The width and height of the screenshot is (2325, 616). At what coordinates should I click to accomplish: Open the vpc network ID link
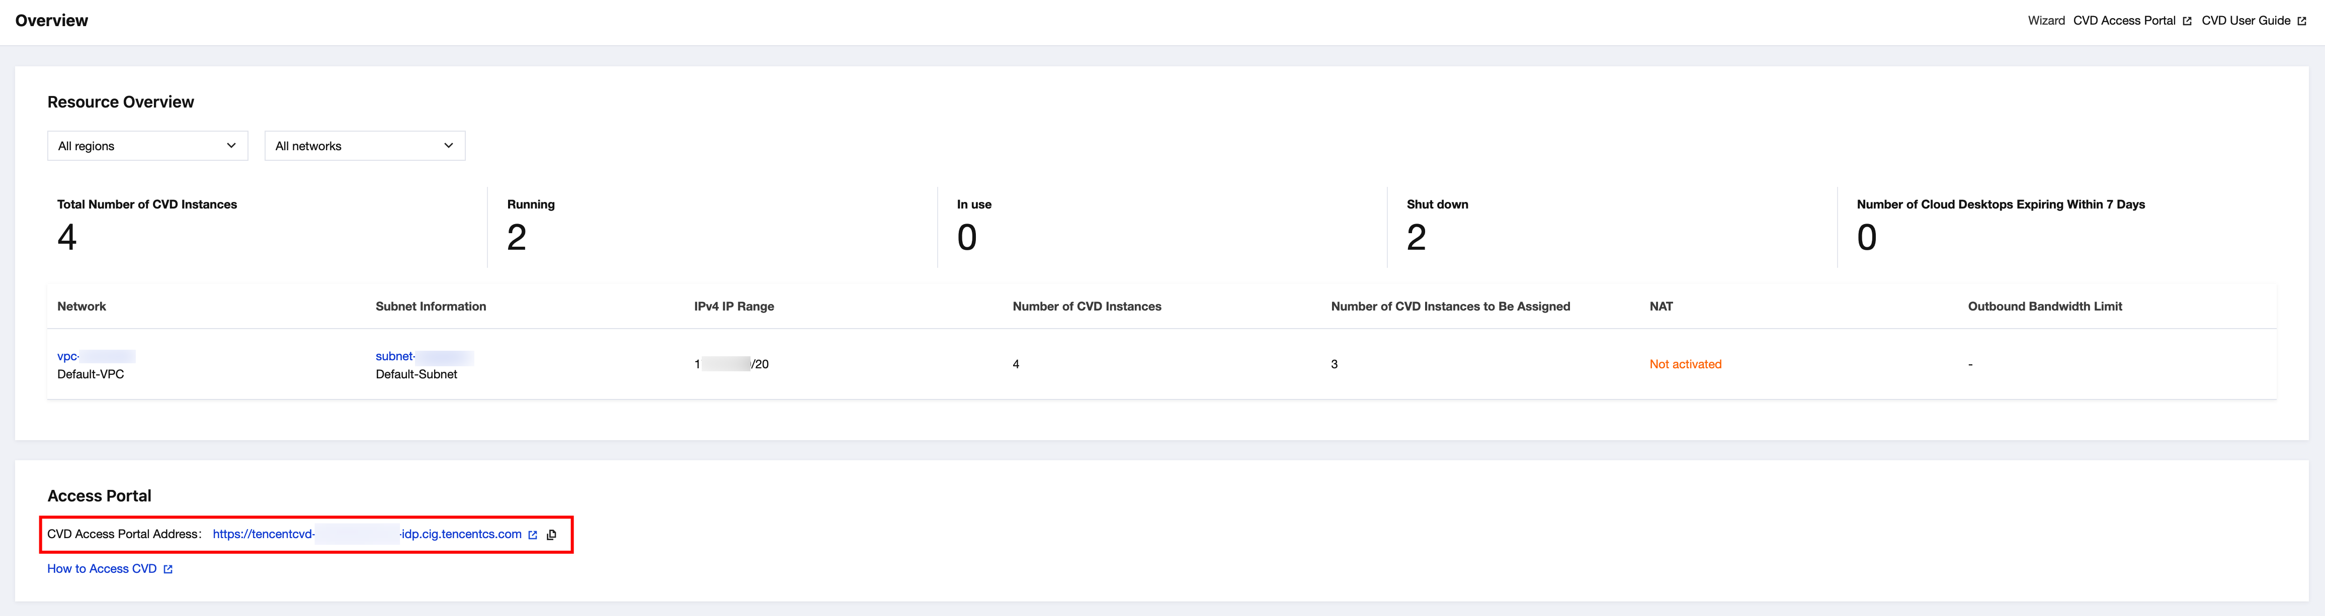coord(95,356)
